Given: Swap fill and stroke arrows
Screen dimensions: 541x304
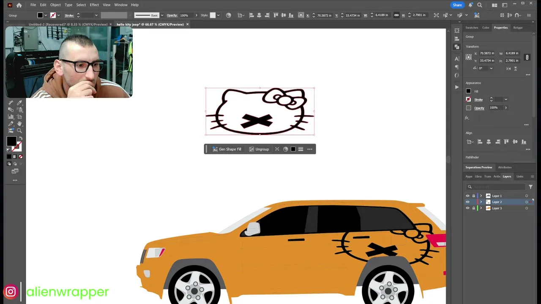Looking at the screenshot, I should pos(21,138).
